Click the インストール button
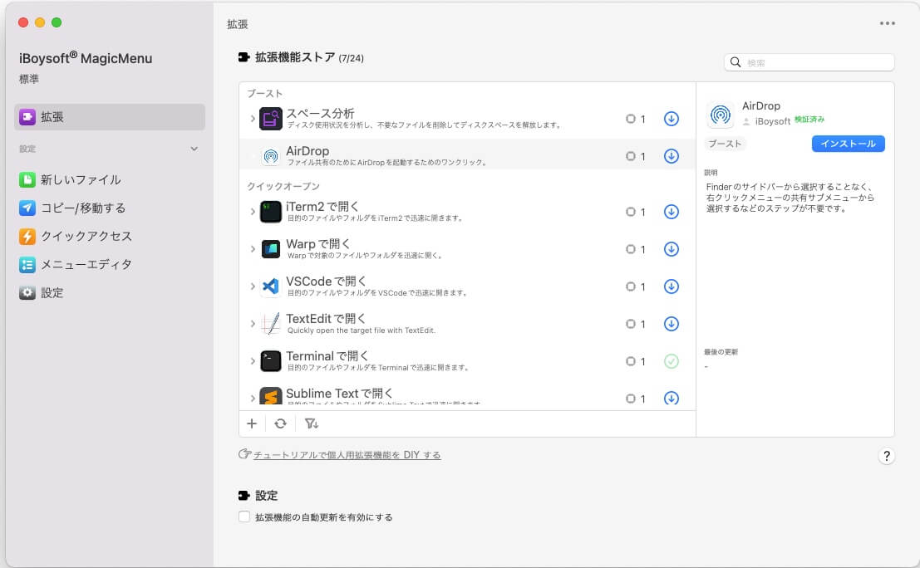This screenshot has width=920, height=568. (x=848, y=144)
